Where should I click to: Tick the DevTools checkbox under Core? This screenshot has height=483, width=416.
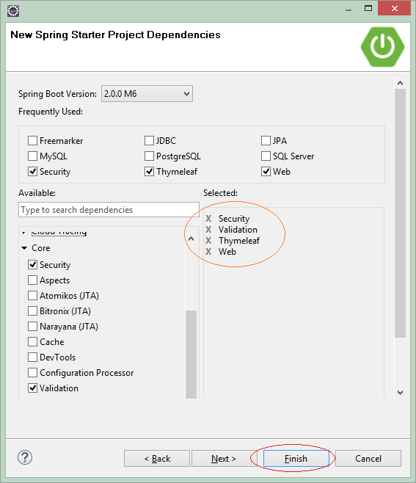pyautogui.click(x=32, y=357)
